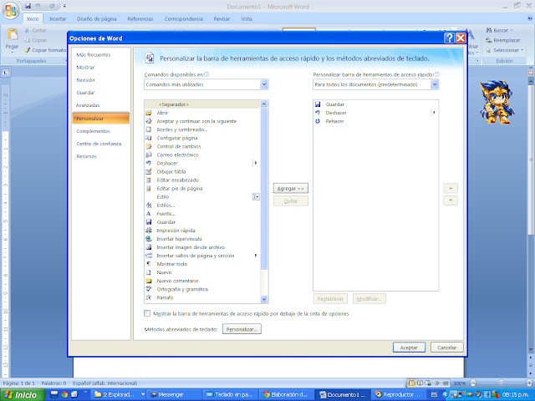Select the Insertar hipervínculo globe icon
The width and height of the screenshot is (535, 401).
click(149, 239)
